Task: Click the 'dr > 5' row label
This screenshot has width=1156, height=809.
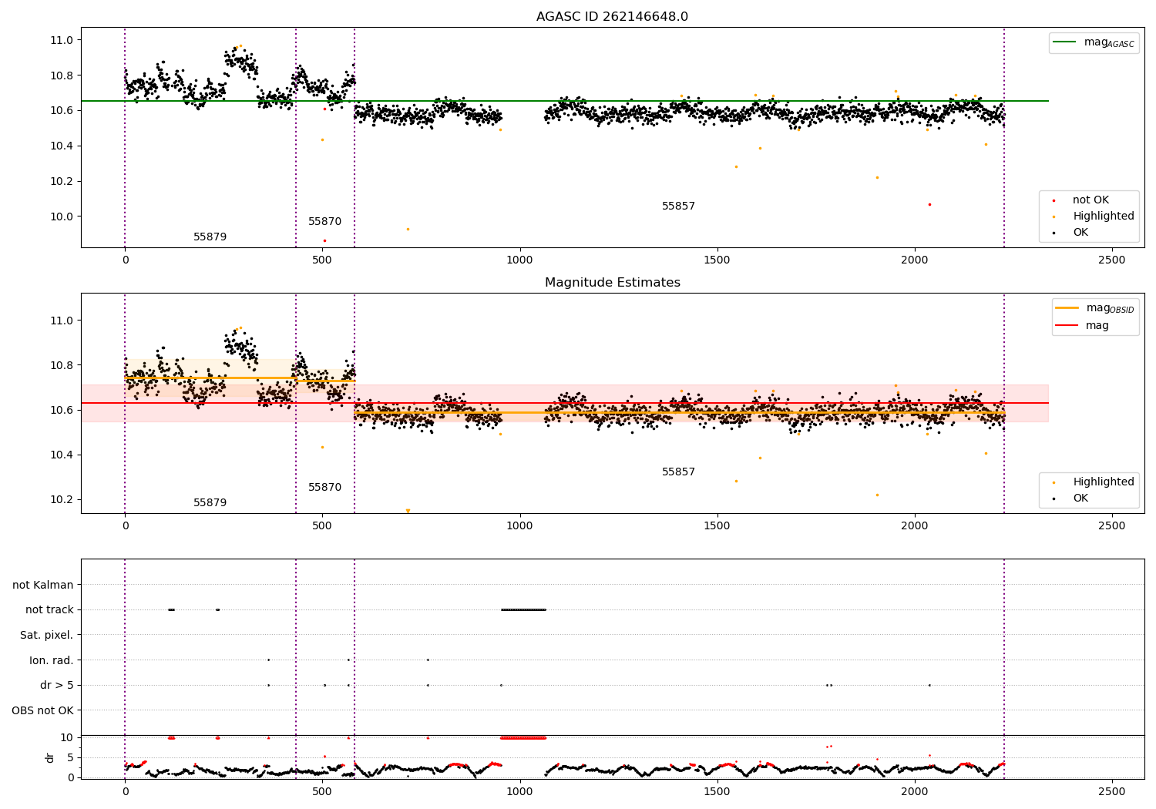Action: [57, 686]
